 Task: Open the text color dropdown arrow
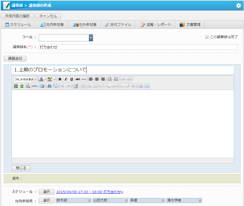point(45,79)
